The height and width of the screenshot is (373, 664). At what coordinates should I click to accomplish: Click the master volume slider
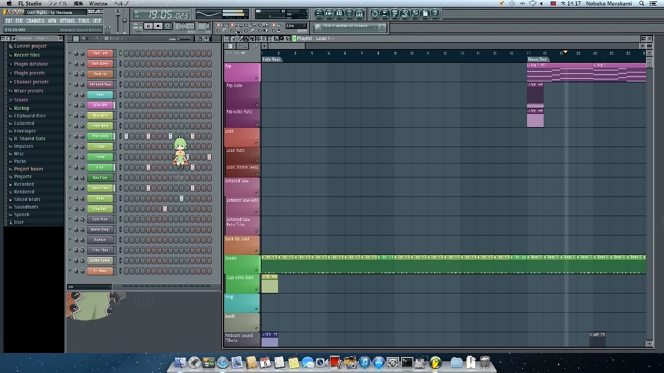click(117, 15)
